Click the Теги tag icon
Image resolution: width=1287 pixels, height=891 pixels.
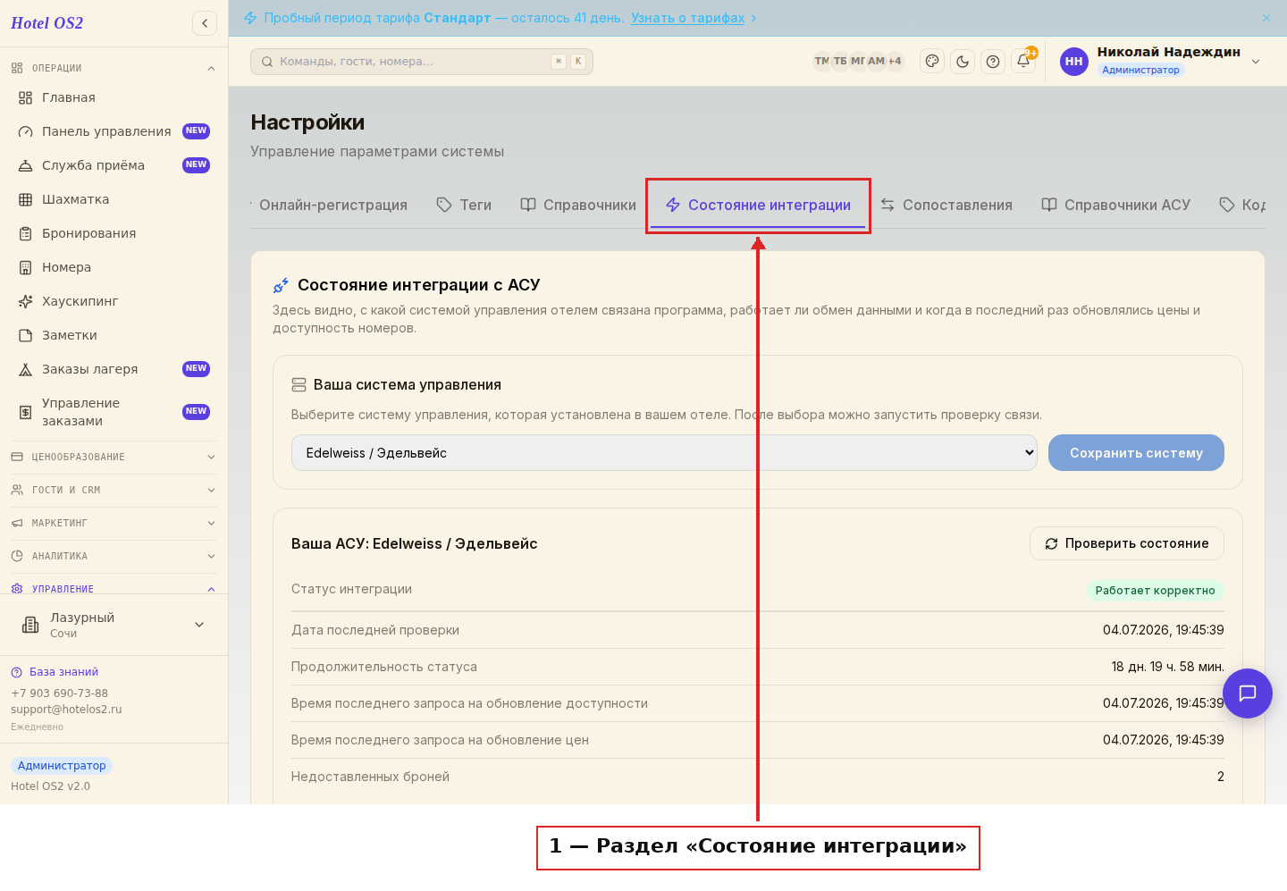(444, 205)
